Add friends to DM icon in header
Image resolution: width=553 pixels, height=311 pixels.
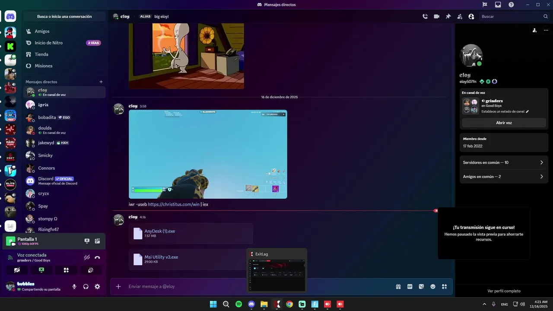click(460, 16)
